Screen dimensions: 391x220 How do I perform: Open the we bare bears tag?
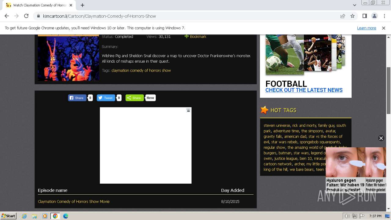pyautogui.click(x=301, y=169)
